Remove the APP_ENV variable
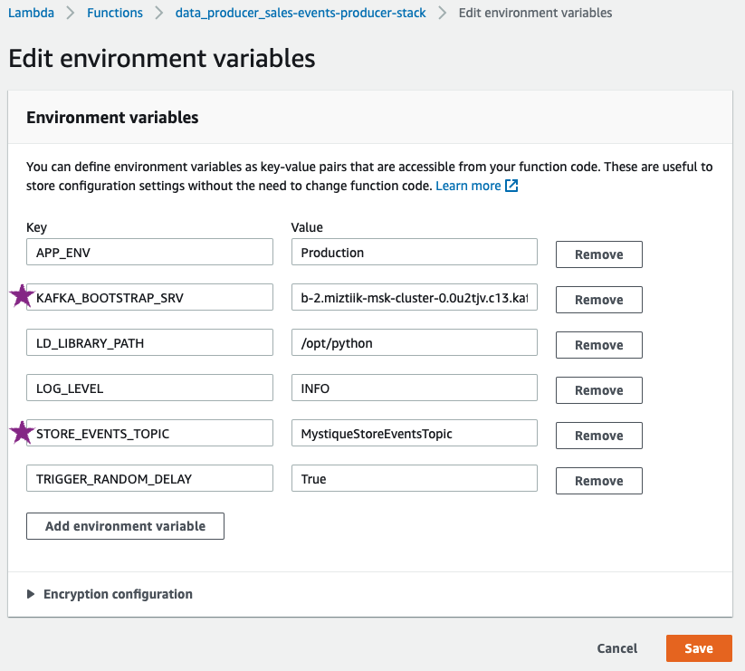 [598, 254]
